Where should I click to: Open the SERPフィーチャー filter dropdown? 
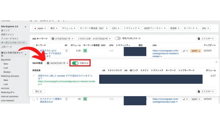click(x=155, y=28)
